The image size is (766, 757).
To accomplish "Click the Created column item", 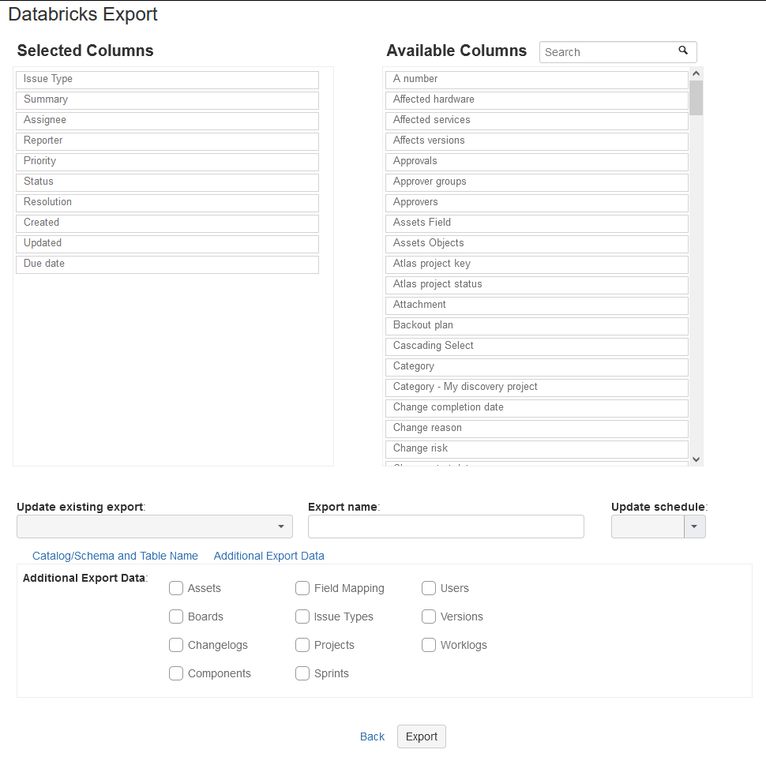I will (x=167, y=223).
